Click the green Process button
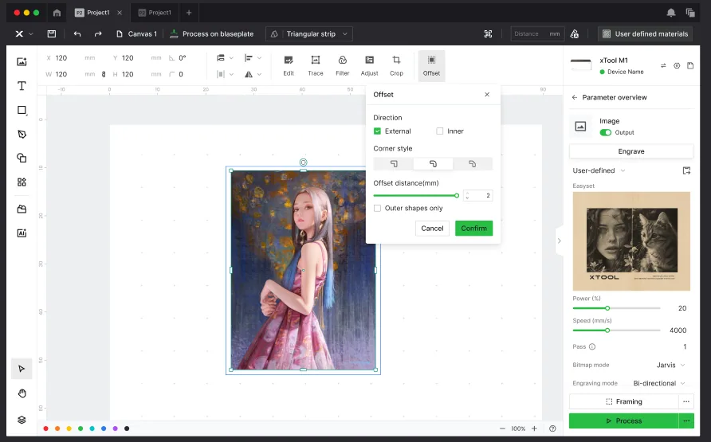This screenshot has width=711, height=442. 624,420
